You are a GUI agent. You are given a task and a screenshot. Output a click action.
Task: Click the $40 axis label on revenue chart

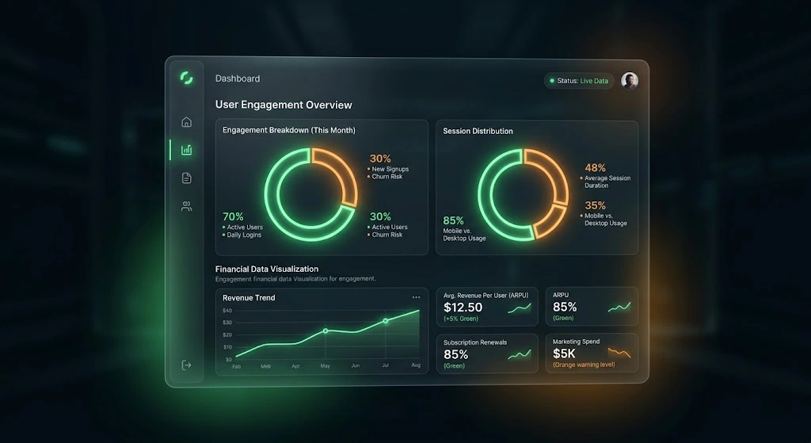pos(227,311)
